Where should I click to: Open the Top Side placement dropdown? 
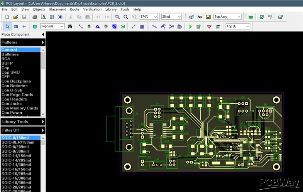click(x=52, y=26)
